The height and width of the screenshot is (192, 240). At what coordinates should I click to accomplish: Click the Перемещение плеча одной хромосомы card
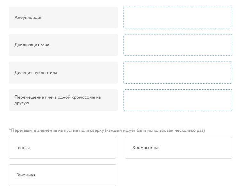pos(63,100)
